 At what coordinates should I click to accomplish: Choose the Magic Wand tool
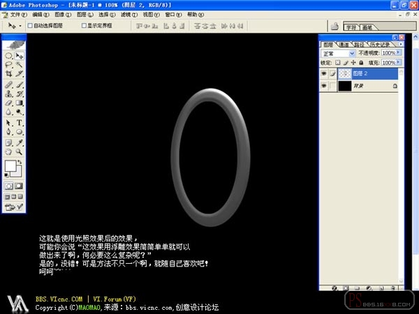coord(19,65)
